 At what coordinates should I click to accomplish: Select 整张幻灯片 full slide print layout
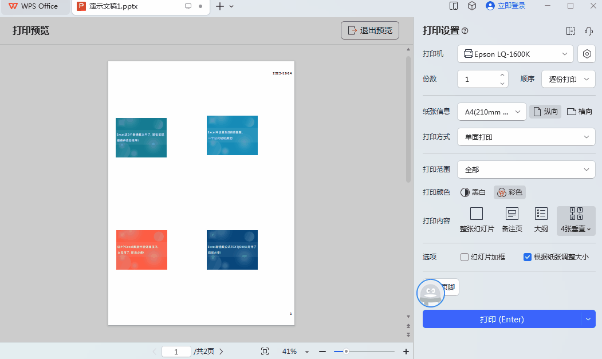(476, 220)
